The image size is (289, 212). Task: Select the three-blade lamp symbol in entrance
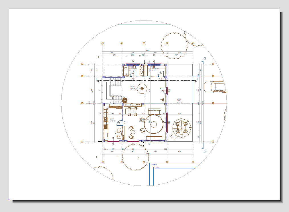point(162,100)
